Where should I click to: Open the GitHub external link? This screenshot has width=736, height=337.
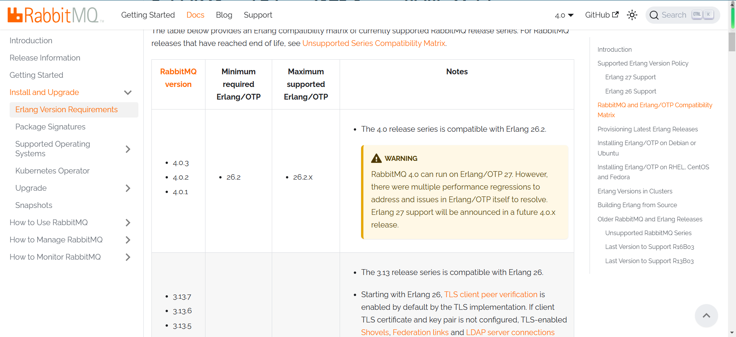click(x=601, y=15)
